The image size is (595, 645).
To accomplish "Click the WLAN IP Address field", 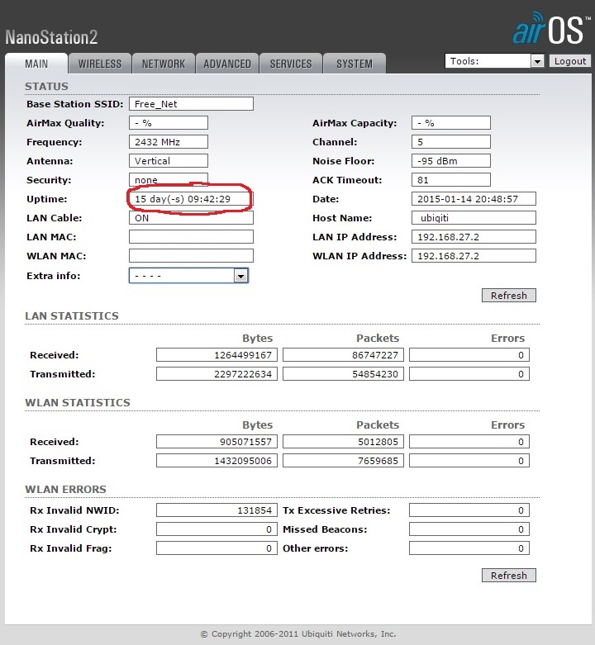I will coord(474,255).
